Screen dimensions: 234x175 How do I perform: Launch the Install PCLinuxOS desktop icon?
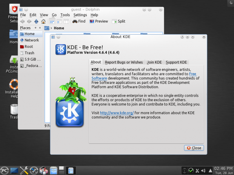coord(13,64)
